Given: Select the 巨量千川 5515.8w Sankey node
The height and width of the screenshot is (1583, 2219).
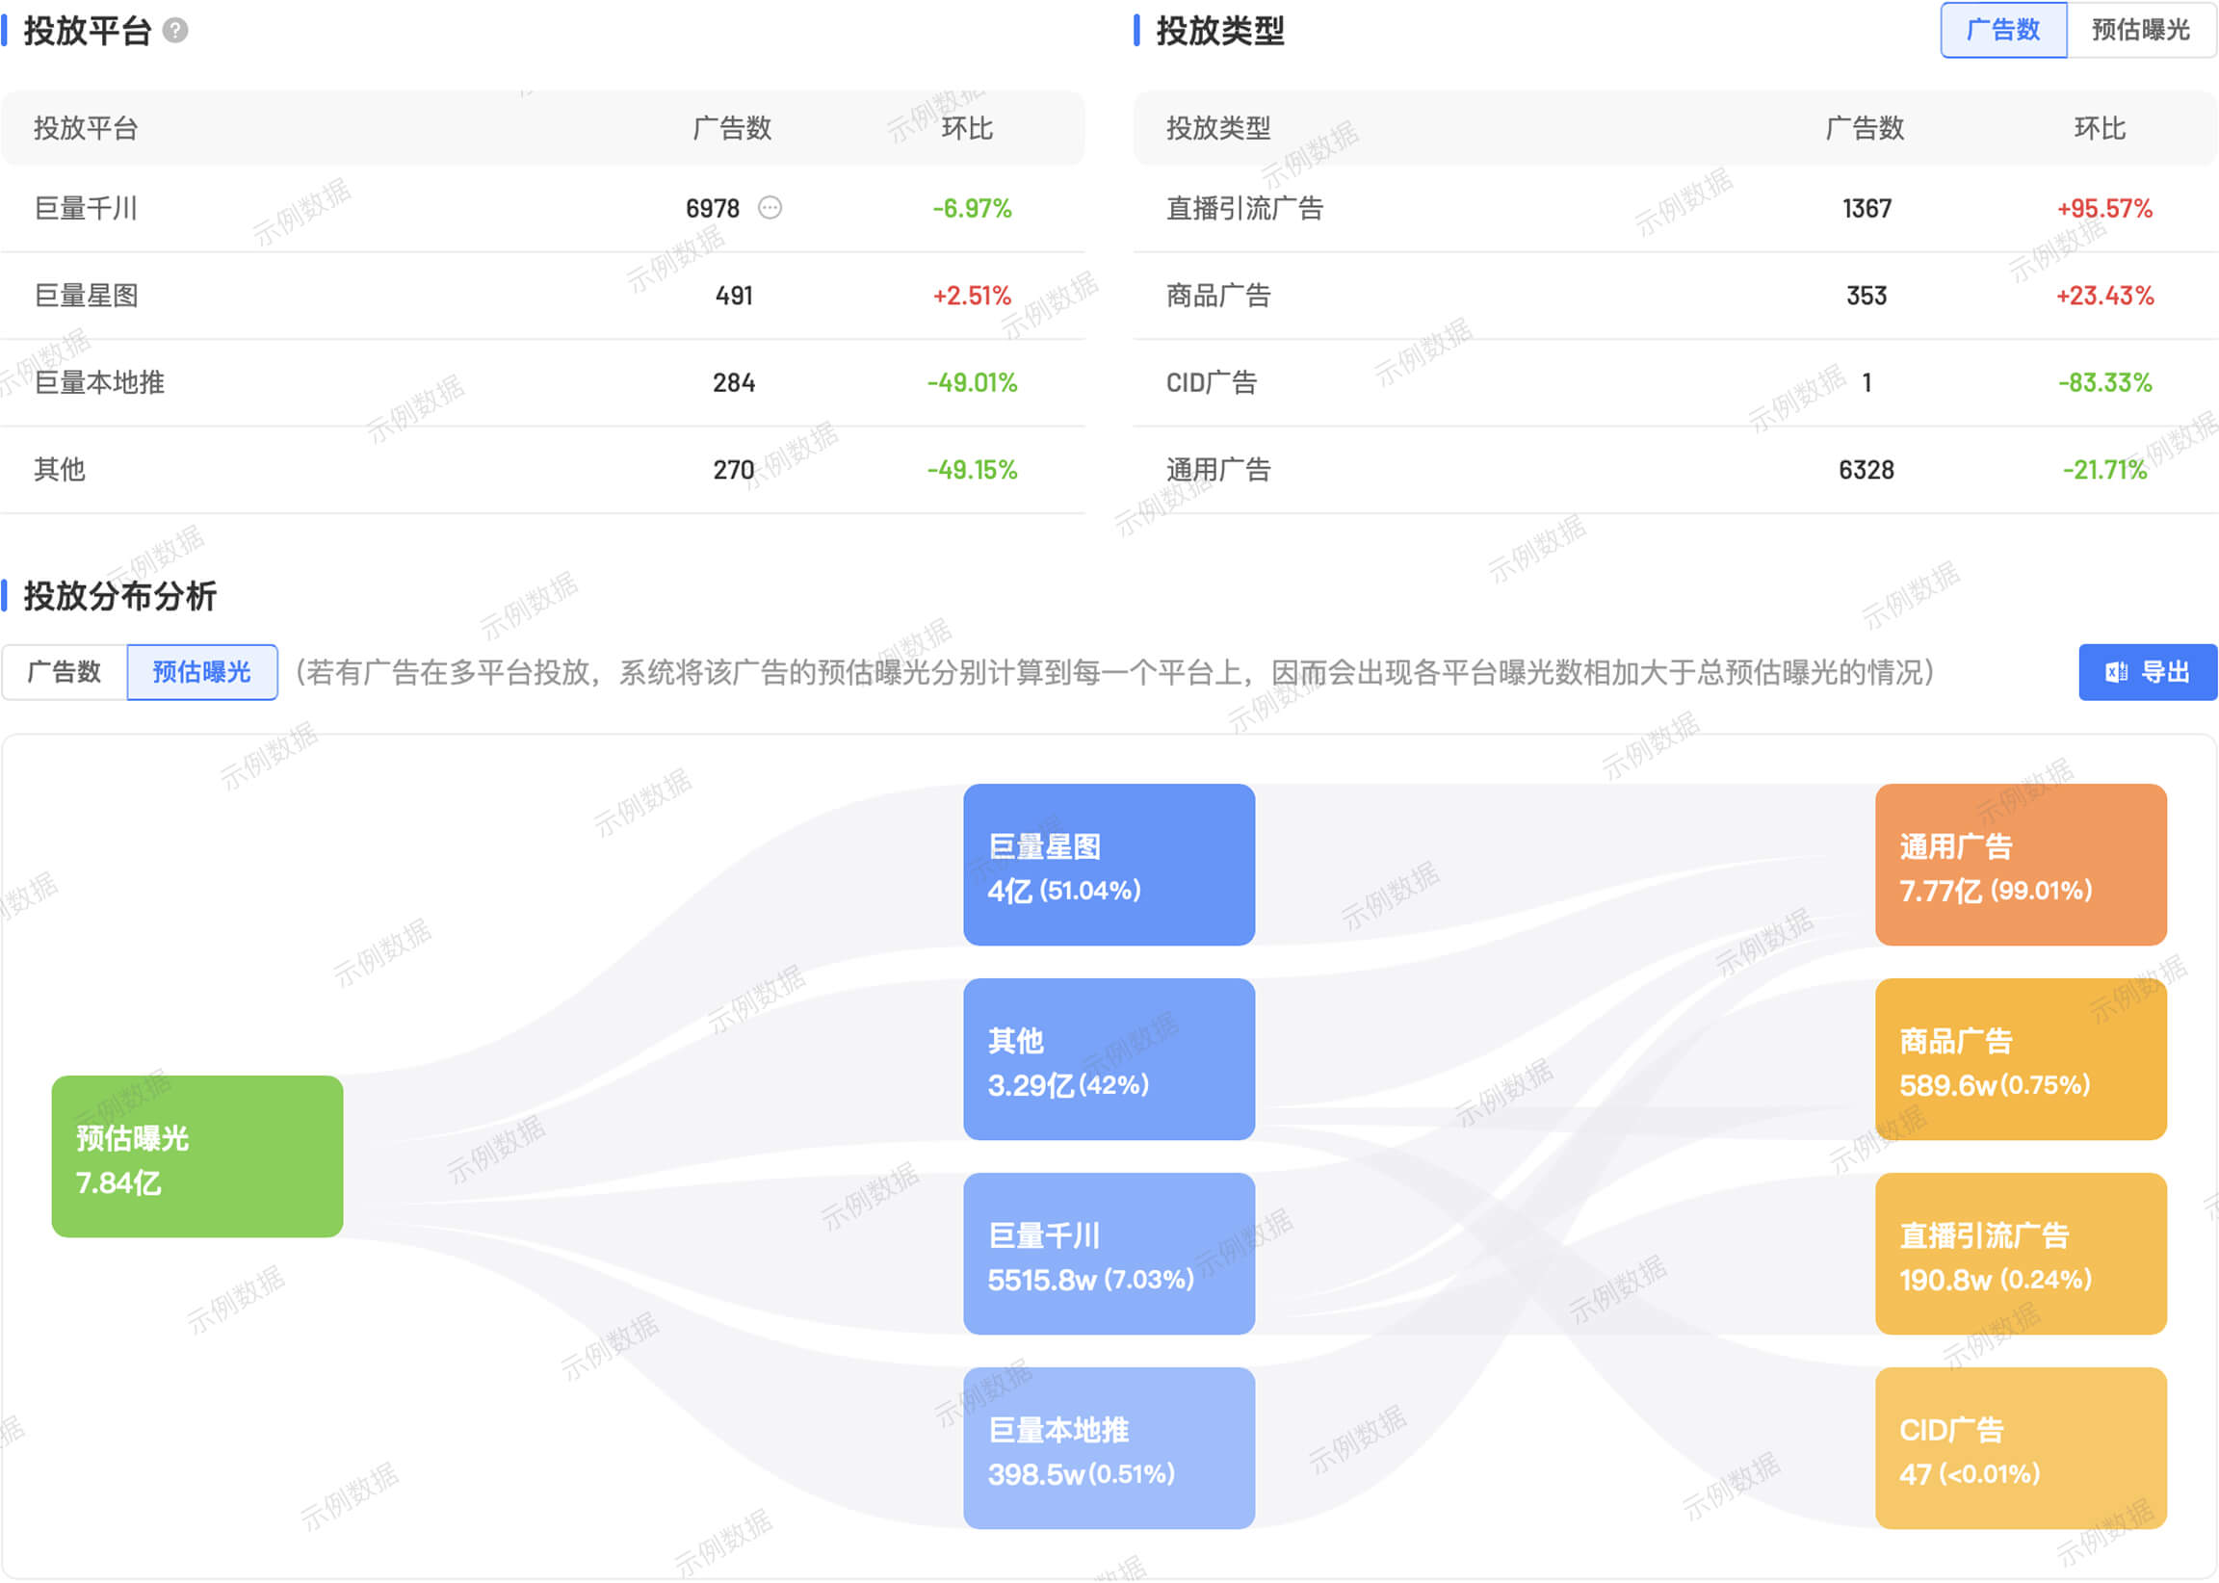Looking at the screenshot, I should tap(1109, 1254).
